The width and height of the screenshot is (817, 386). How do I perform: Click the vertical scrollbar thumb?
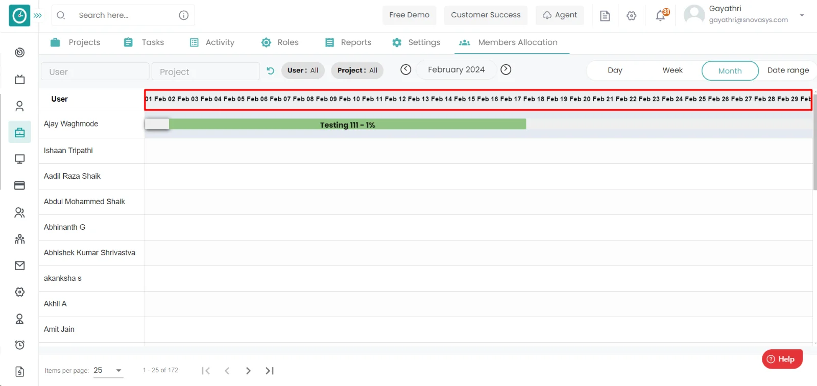point(815,141)
